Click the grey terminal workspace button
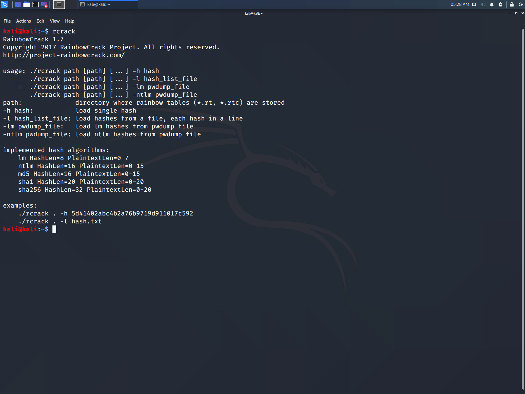525x394 pixels. [59, 4]
